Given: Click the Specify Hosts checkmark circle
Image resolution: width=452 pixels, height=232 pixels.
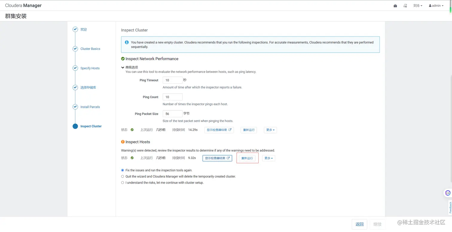Looking at the screenshot, I should point(75,68).
